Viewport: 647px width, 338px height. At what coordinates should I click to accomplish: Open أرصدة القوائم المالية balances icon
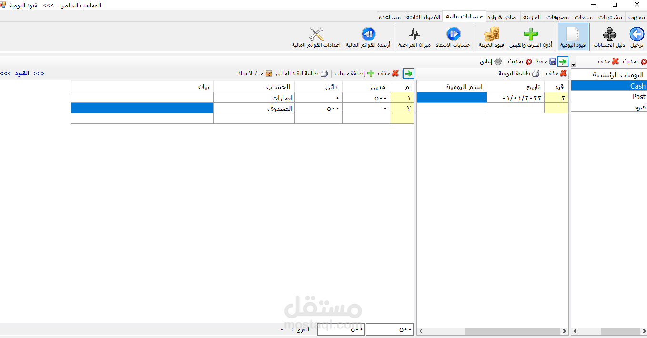point(368,37)
